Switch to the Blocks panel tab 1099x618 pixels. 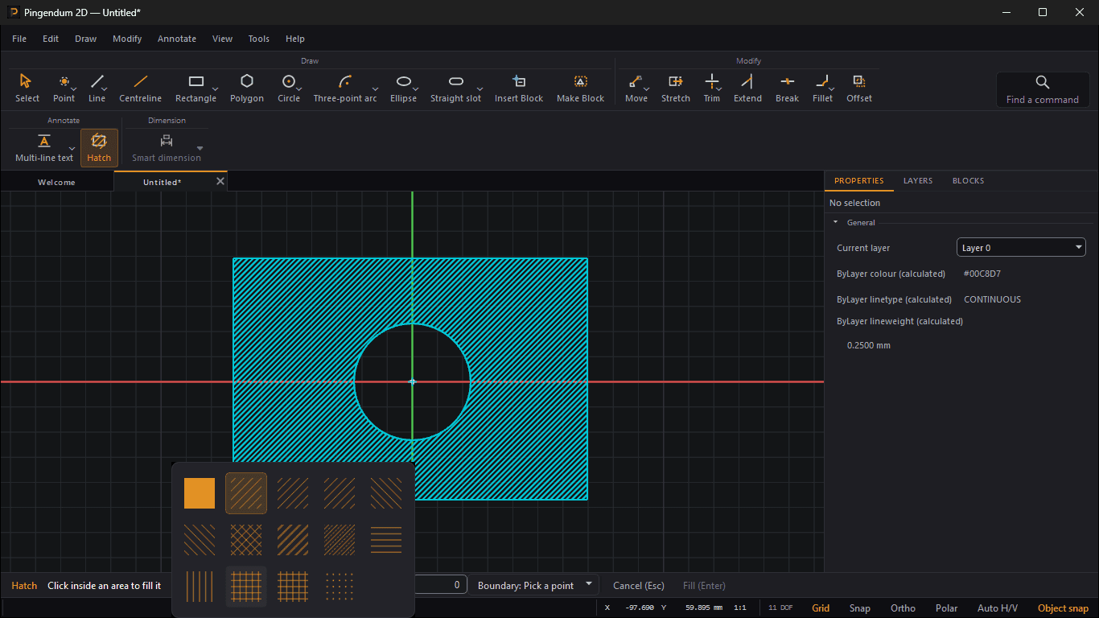pyautogui.click(x=968, y=181)
